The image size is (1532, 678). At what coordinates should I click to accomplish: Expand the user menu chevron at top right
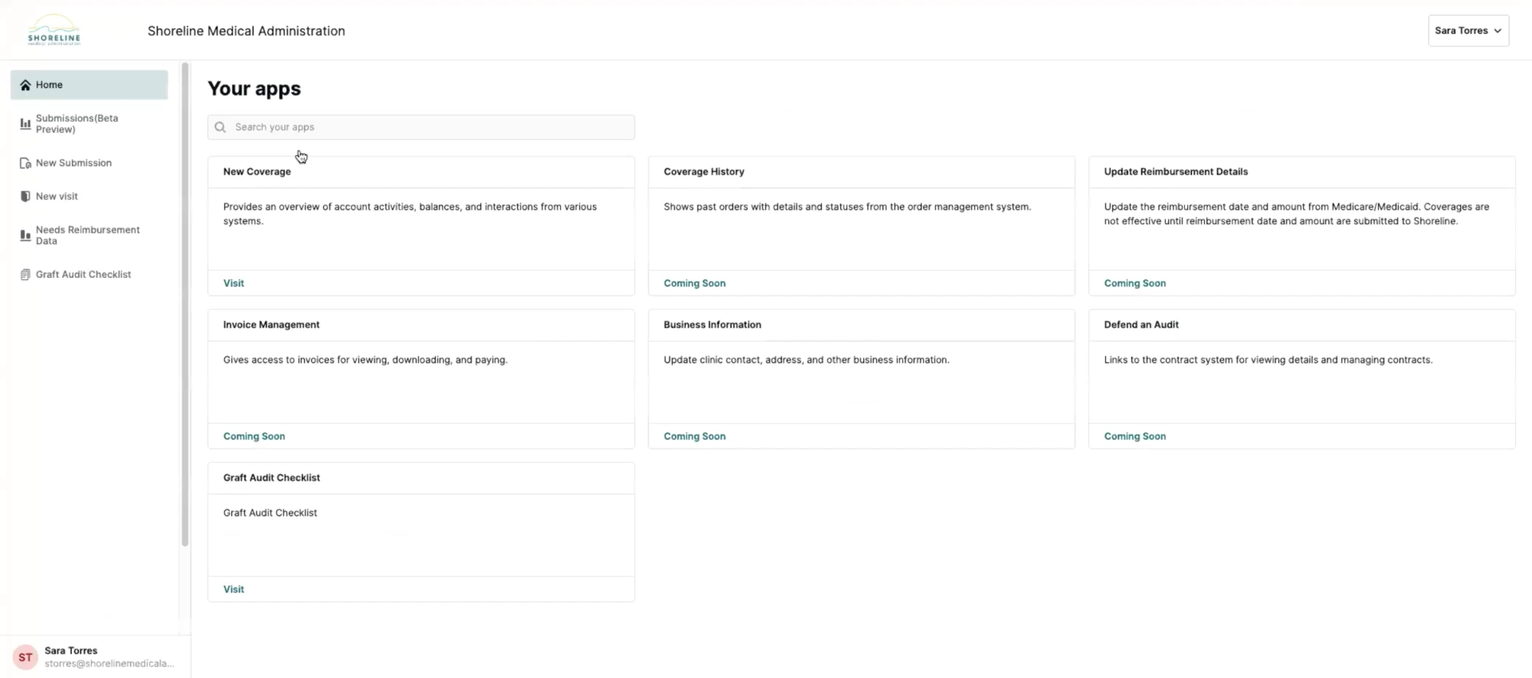point(1498,31)
